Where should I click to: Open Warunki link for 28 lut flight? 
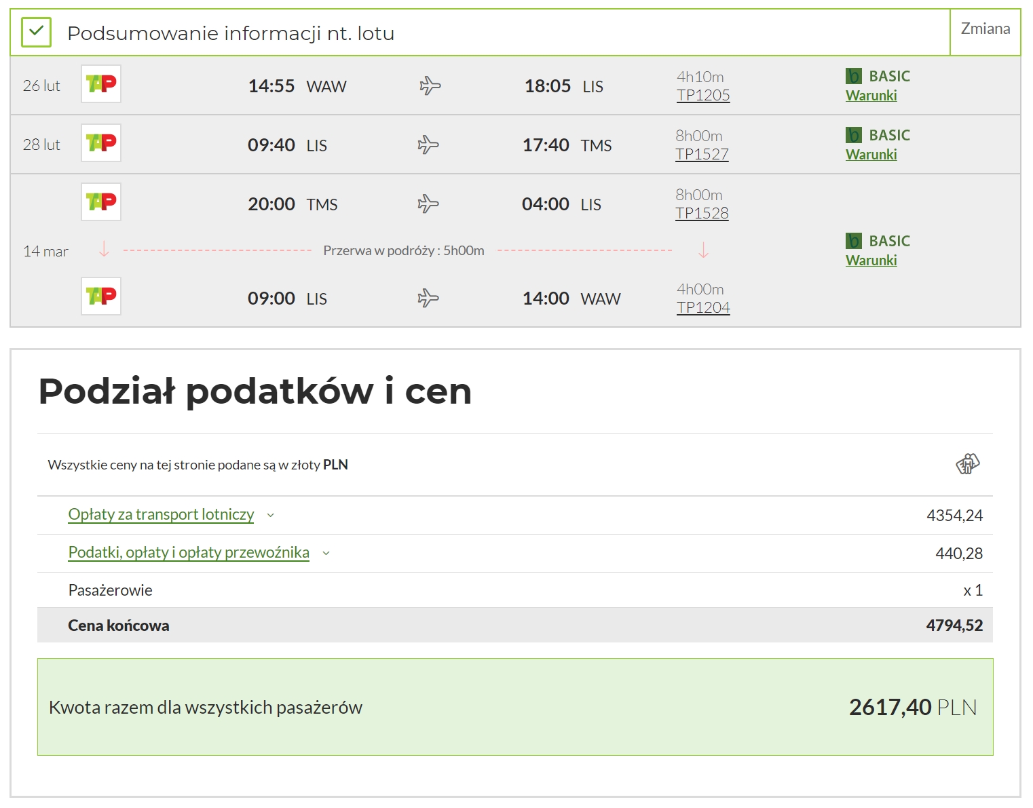[871, 155]
